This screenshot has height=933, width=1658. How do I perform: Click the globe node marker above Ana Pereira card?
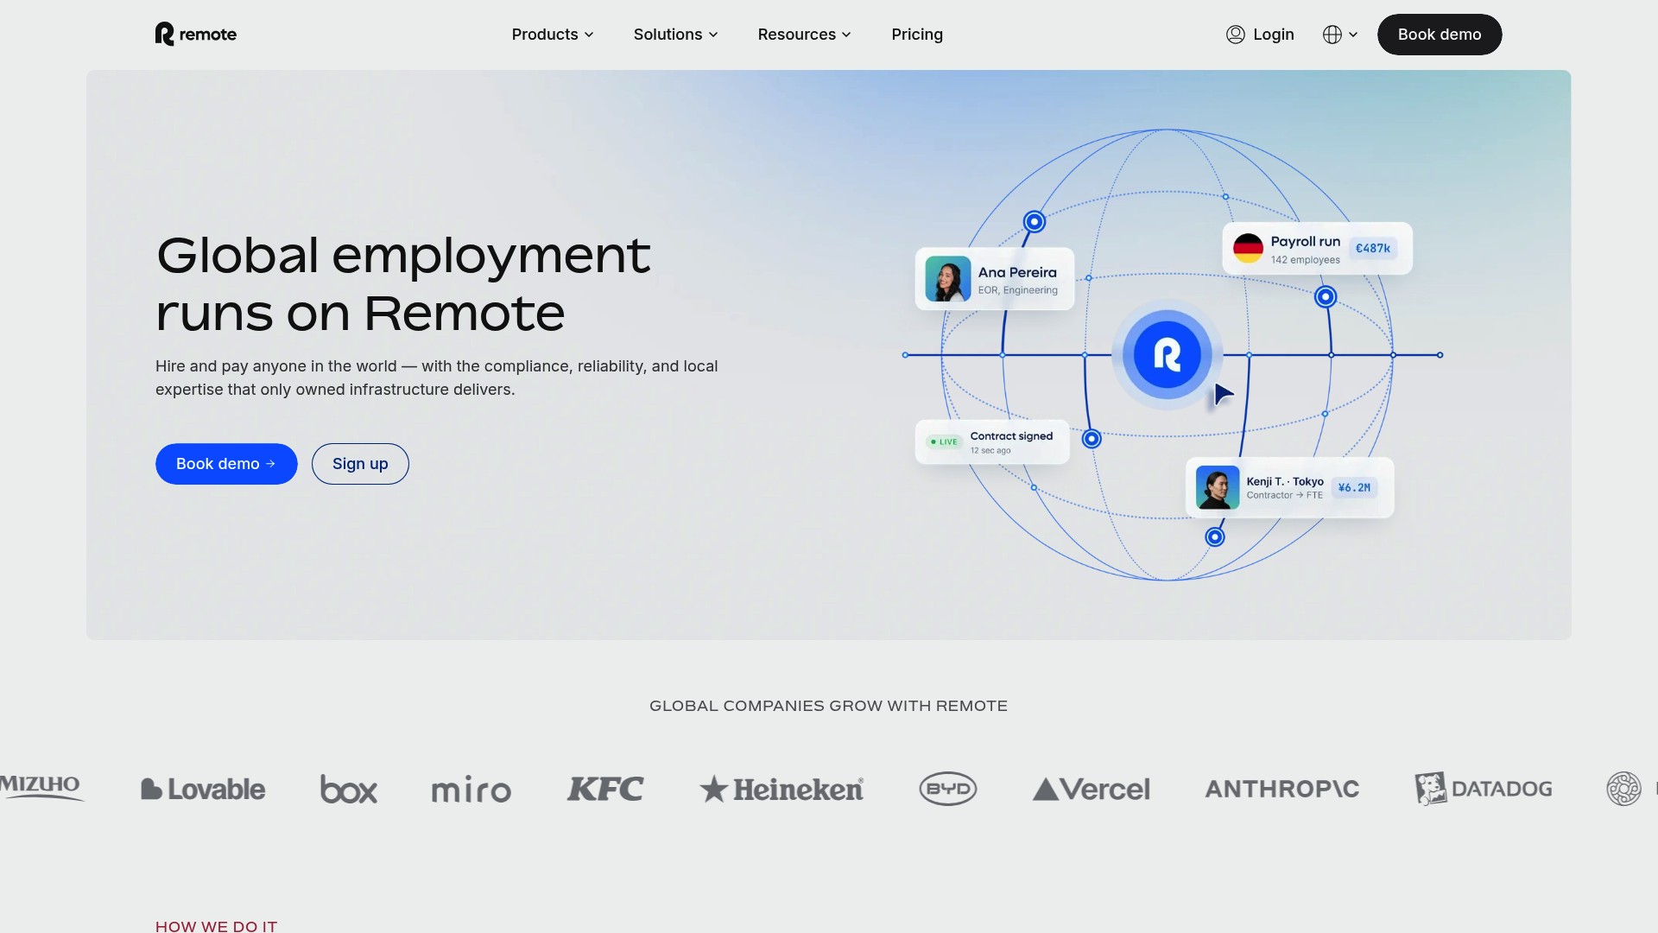(x=1035, y=222)
